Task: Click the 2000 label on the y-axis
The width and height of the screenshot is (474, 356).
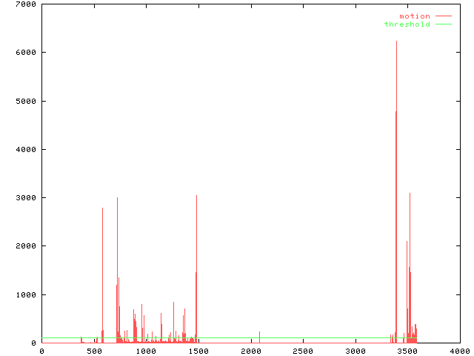Action: pos(26,246)
